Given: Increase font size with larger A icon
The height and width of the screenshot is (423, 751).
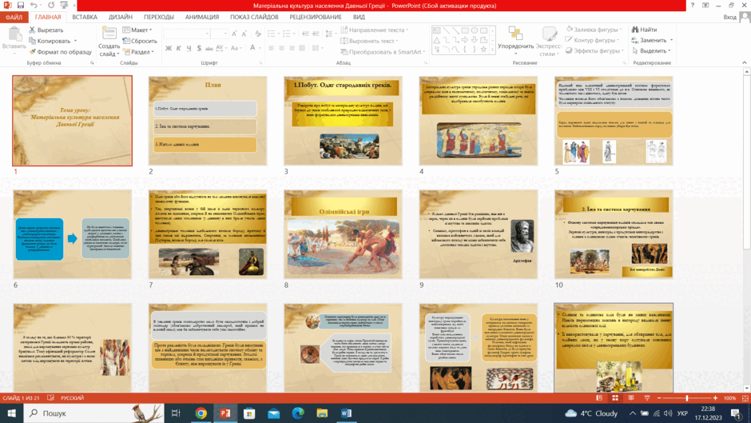Looking at the screenshot, I should coord(234,34).
